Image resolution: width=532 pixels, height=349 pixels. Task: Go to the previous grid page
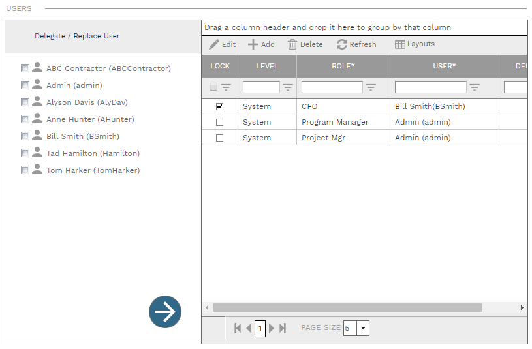[x=249, y=328]
